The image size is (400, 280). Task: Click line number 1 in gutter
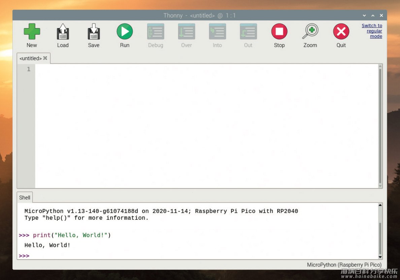(29, 69)
